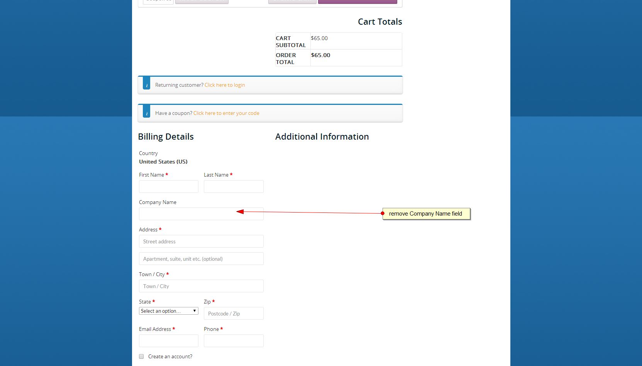Click the purple checkout button at top

[x=357, y=2]
